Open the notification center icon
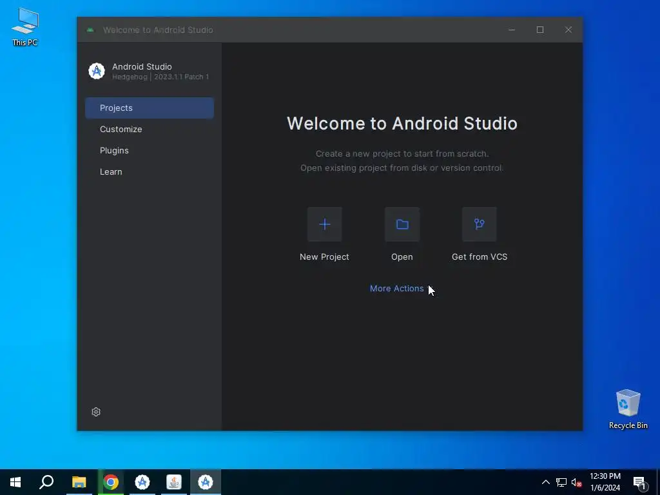This screenshot has height=495, width=660. coord(639,482)
